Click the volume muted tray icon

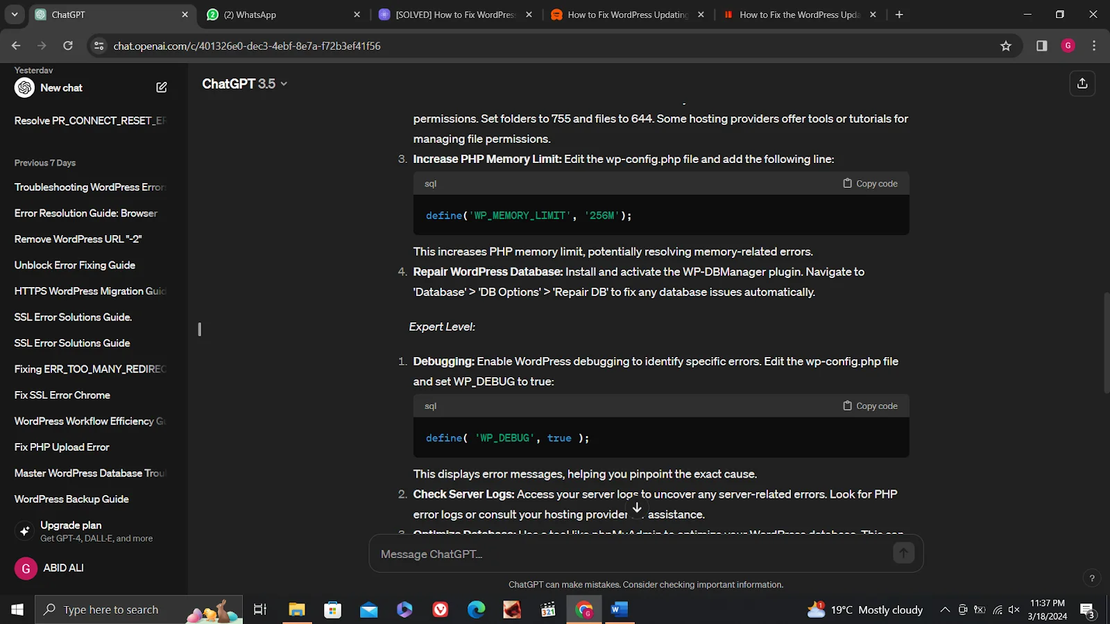[1014, 609]
